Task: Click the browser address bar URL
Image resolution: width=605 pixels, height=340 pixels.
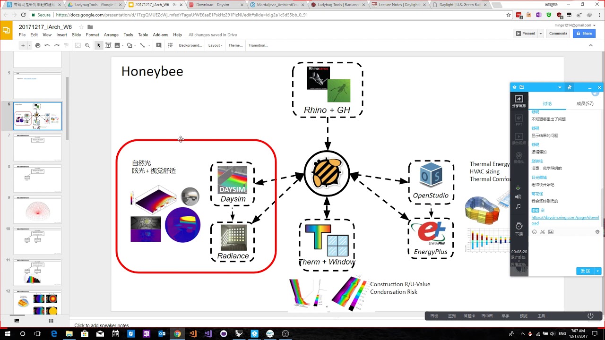Action: (182, 15)
